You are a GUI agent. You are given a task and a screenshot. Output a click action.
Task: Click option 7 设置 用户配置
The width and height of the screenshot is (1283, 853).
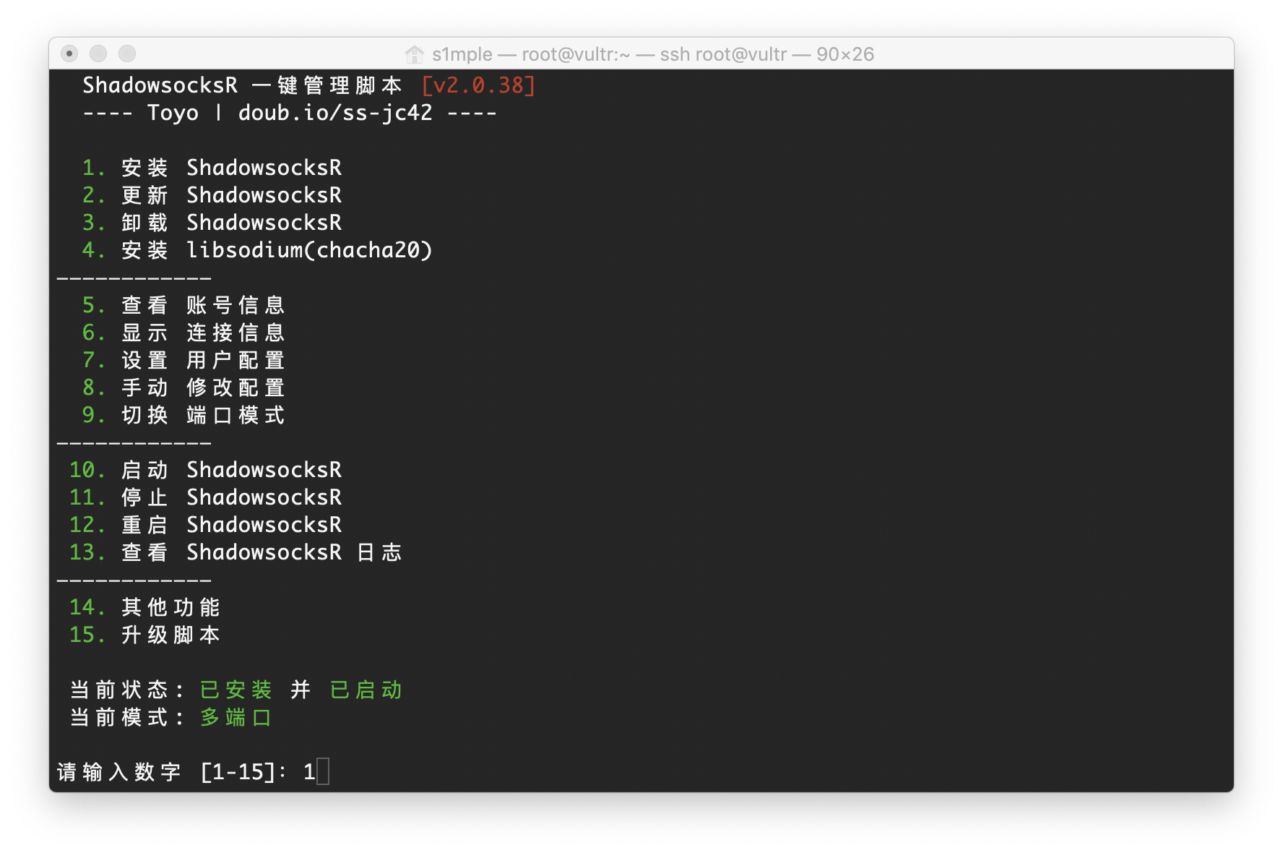point(183,360)
